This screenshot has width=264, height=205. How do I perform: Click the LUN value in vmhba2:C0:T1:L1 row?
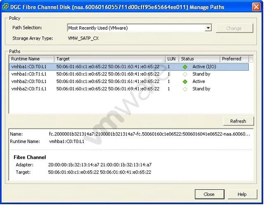point(169,89)
